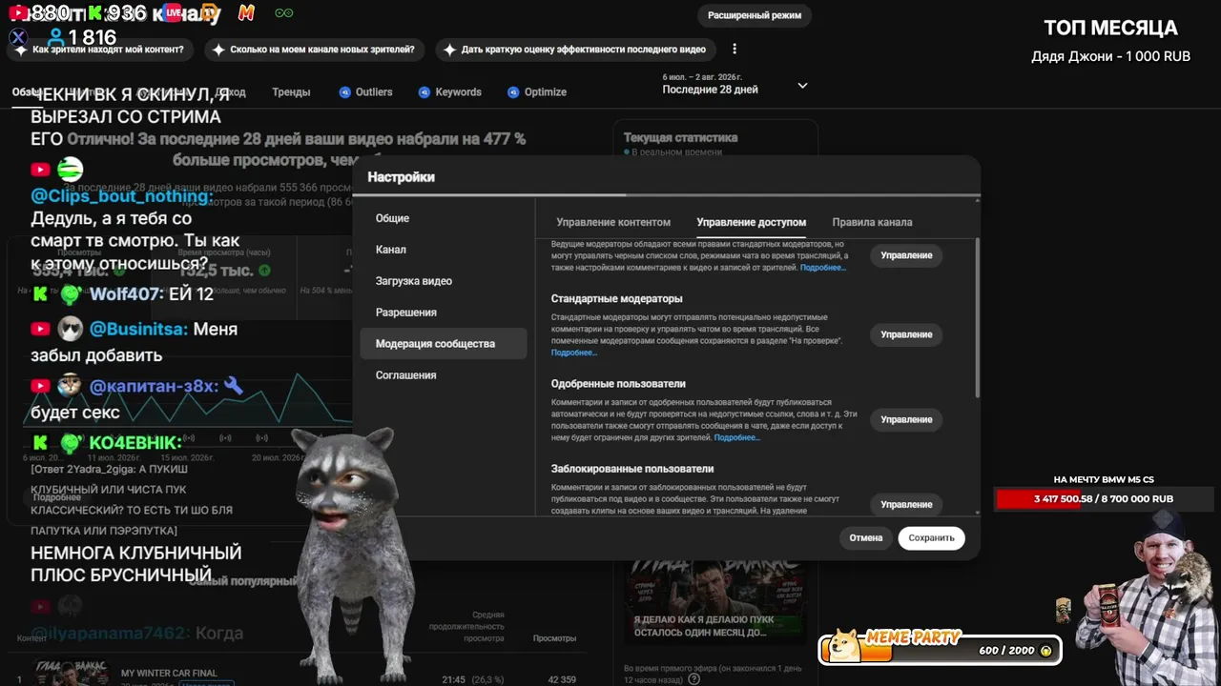Click sparkle icon in 'Сколько на моем канале' chip
The image size is (1221, 686).
[218, 50]
